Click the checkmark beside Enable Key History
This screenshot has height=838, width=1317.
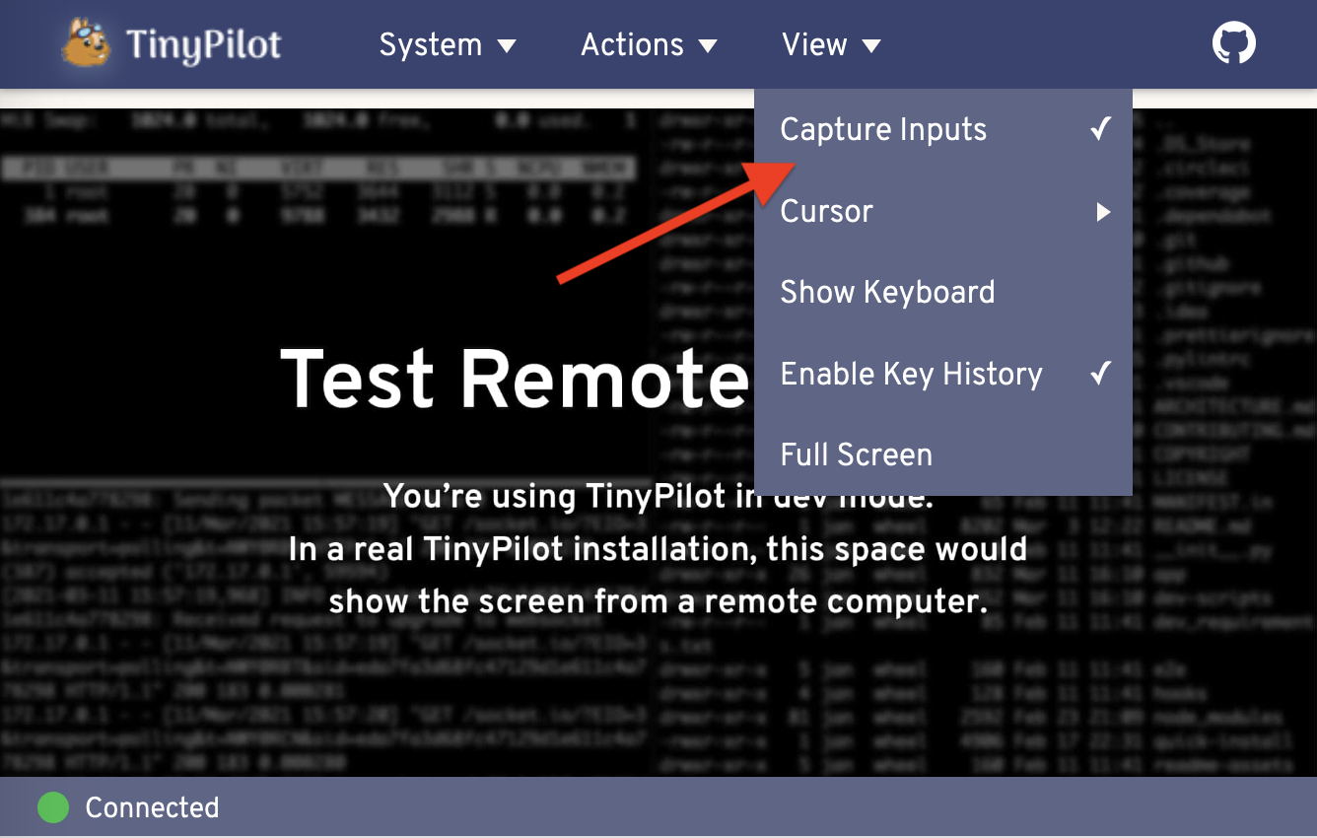pyautogui.click(x=1100, y=373)
